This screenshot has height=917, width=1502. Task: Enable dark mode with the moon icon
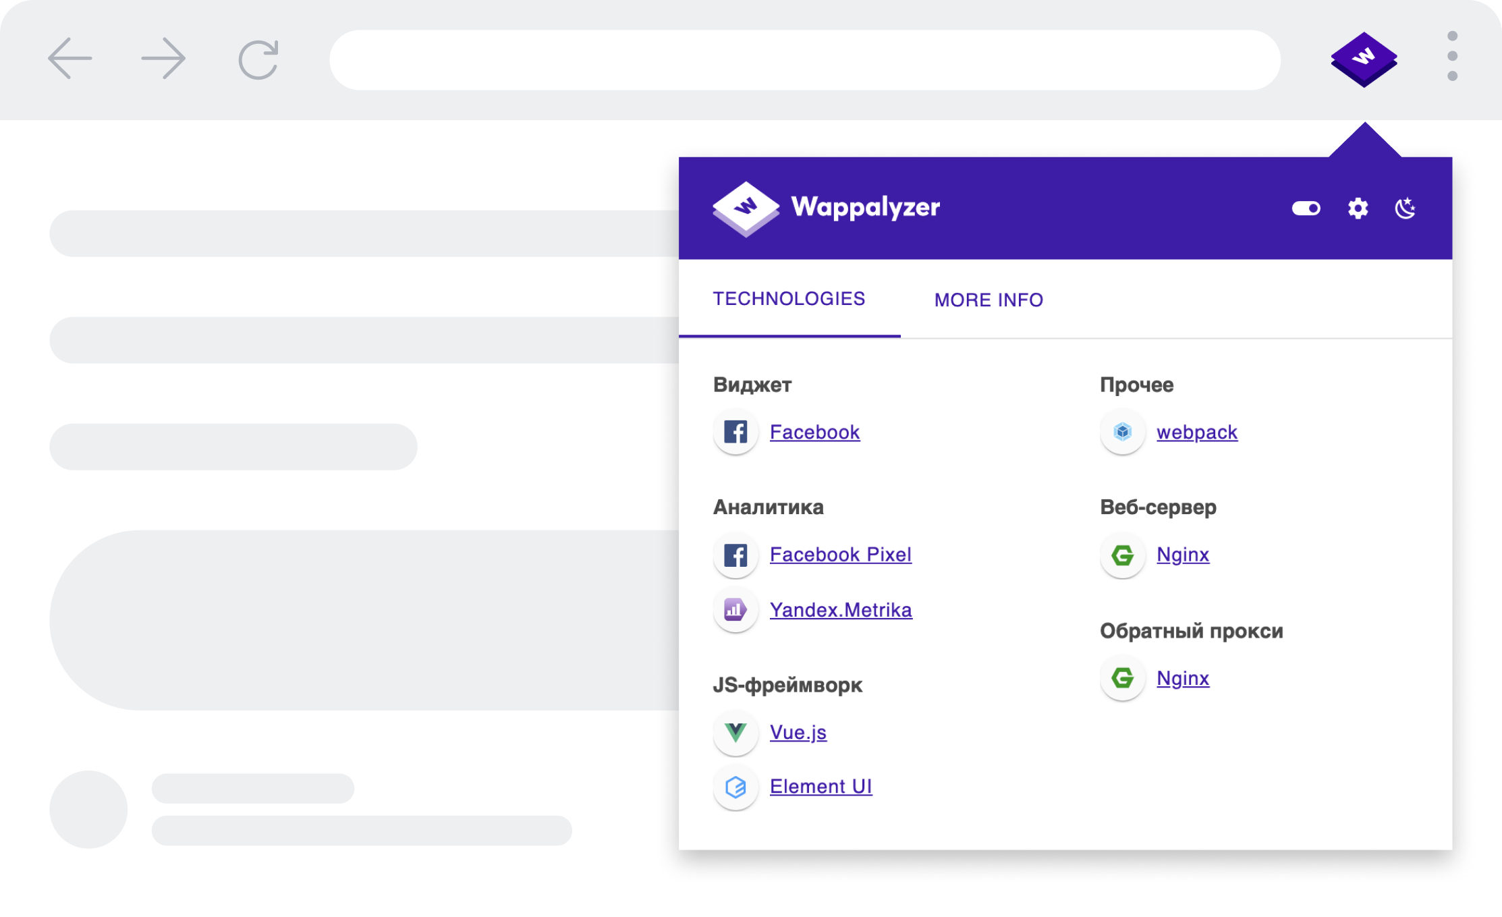point(1406,209)
